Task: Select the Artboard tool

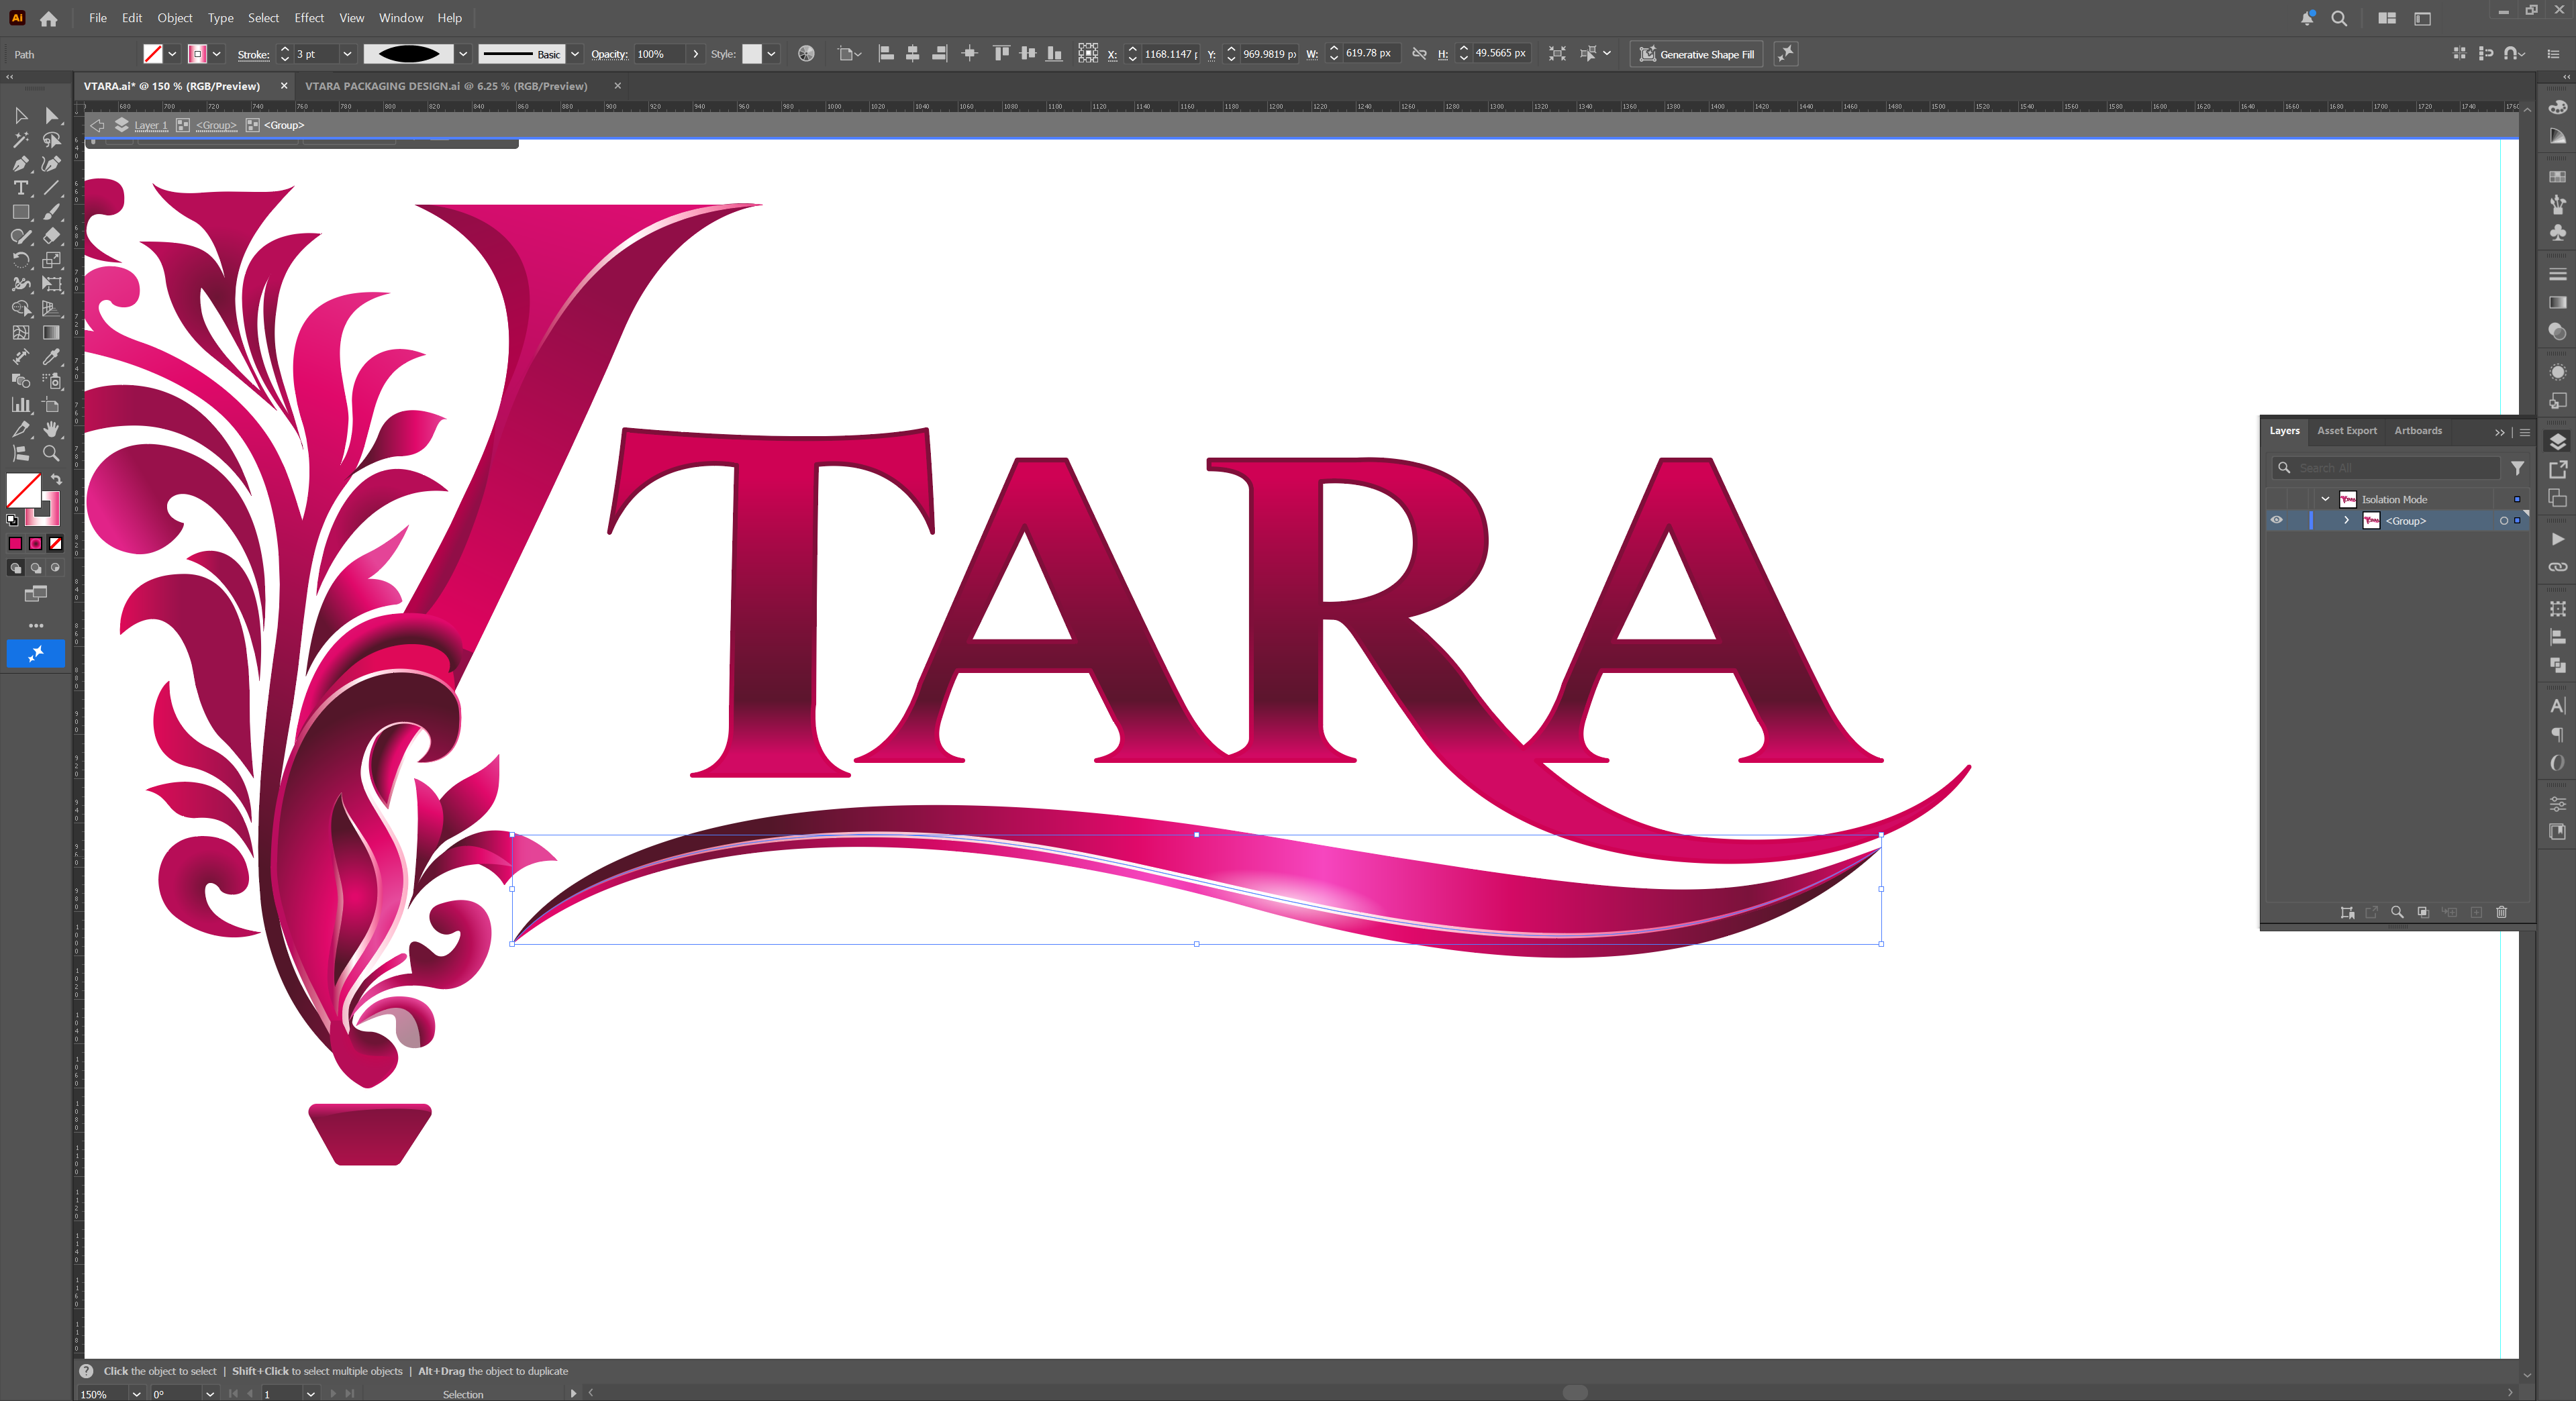Action: point(52,404)
